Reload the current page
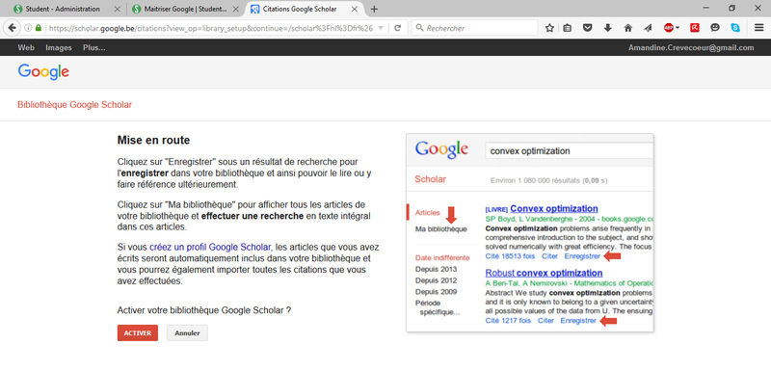 coord(397,28)
